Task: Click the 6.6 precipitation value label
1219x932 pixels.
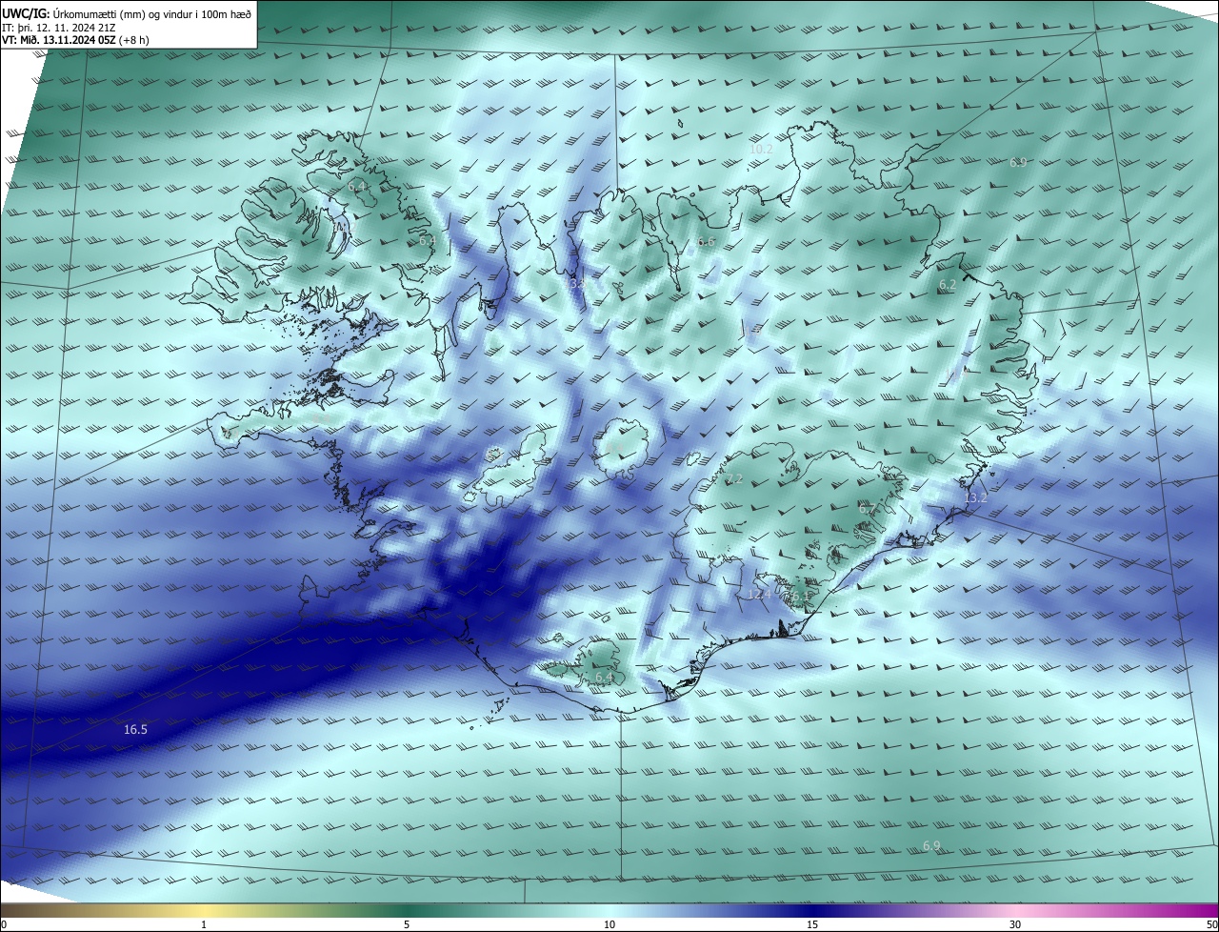Action: tap(706, 242)
